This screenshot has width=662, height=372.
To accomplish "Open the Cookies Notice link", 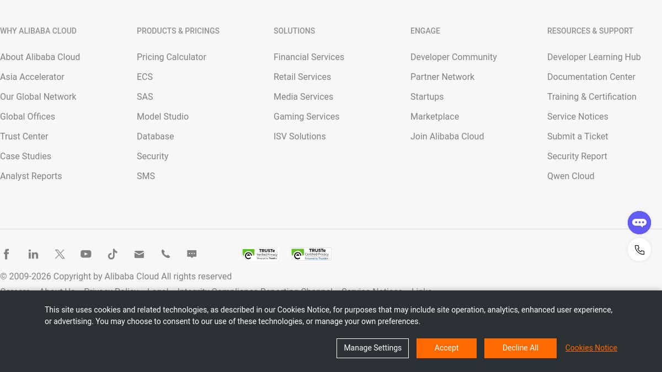I will tap(591, 348).
